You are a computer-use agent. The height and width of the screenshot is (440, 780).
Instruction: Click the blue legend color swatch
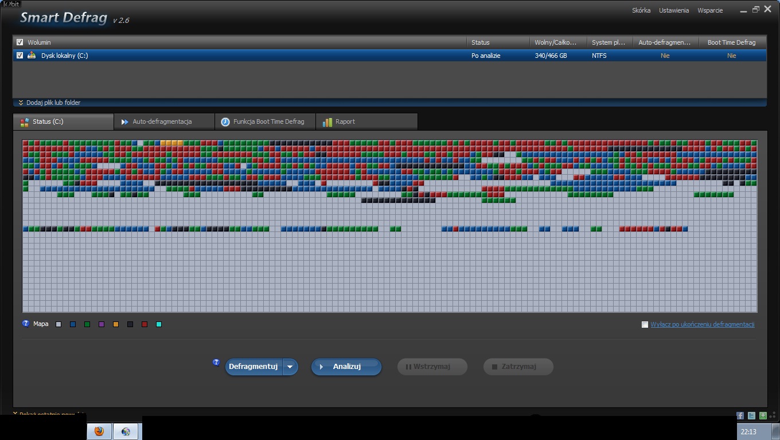click(x=73, y=324)
